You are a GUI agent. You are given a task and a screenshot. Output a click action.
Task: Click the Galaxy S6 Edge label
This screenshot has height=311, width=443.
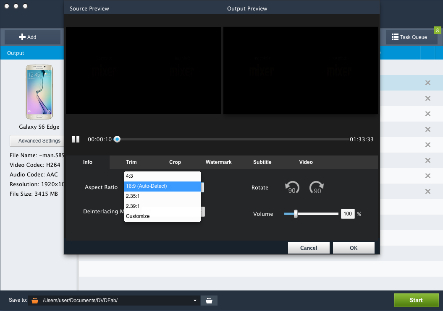point(39,127)
